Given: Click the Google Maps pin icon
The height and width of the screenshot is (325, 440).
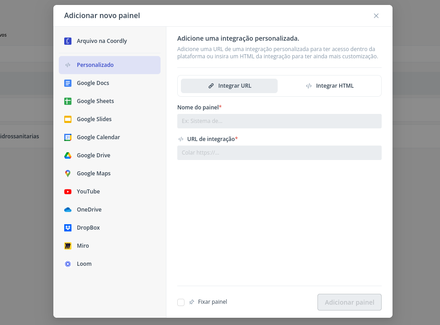Looking at the screenshot, I should tap(68, 174).
